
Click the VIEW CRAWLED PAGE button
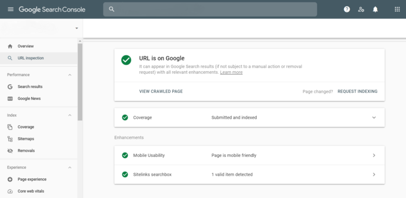click(161, 91)
